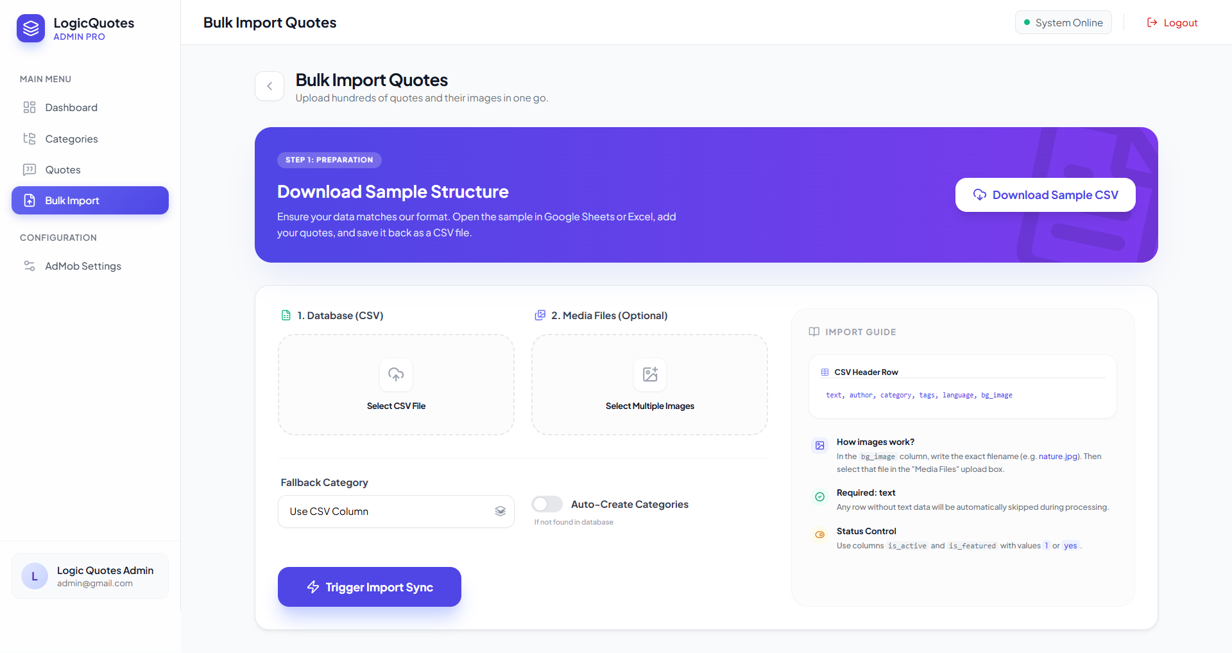Download the Sample CSV file
Image resolution: width=1232 pixels, height=653 pixels.
click(x=1045, y=195)
